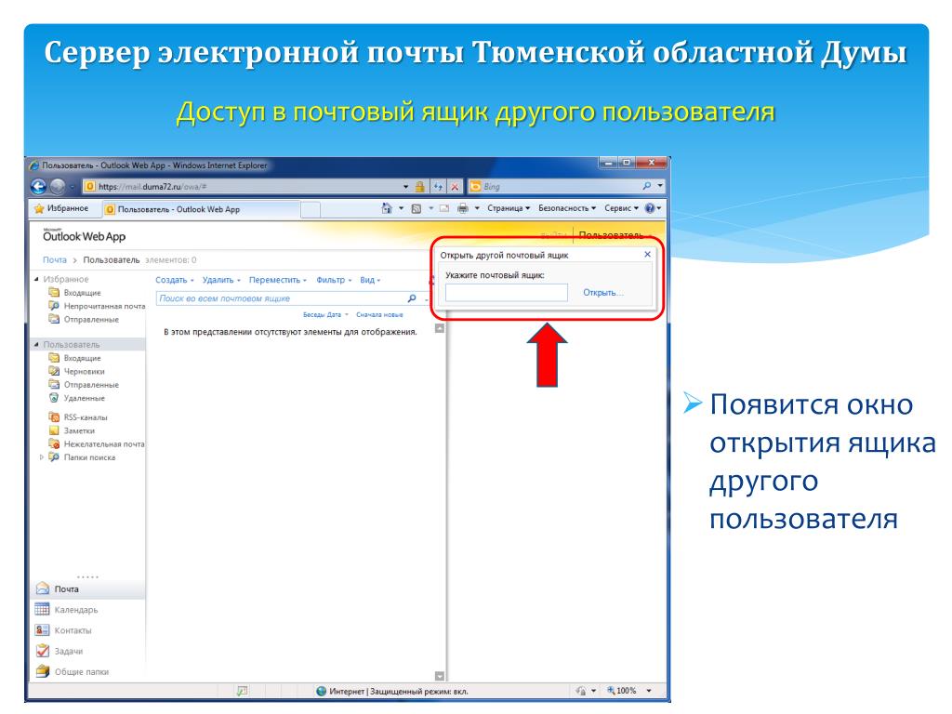952x714 pixels.
Task: Click the Read mail envelope icon in command bar
Action: pos(444,208)
